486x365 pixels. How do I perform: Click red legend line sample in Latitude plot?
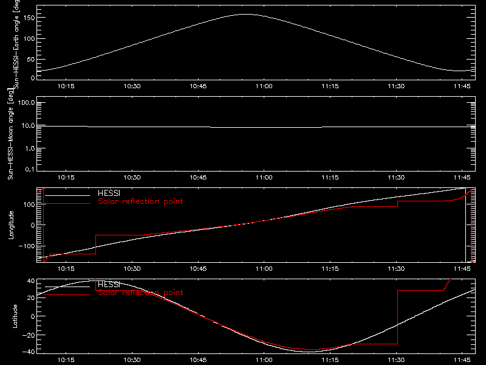[67, 294]
